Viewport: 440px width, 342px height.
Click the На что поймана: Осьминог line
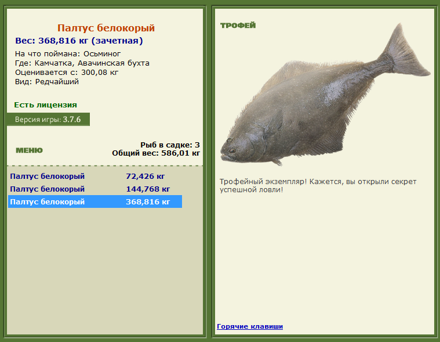[68, 53]
